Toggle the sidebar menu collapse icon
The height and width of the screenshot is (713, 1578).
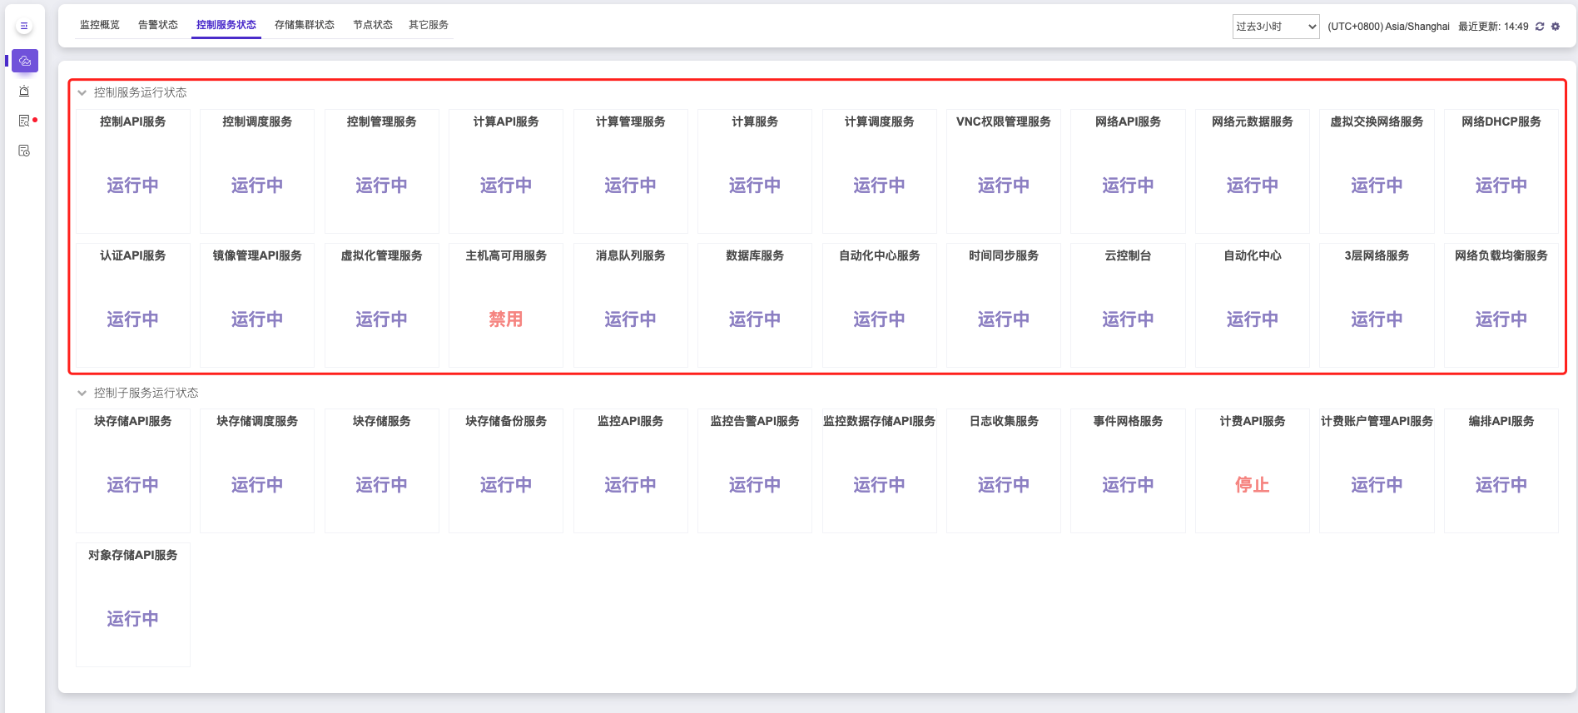[24, 26]
